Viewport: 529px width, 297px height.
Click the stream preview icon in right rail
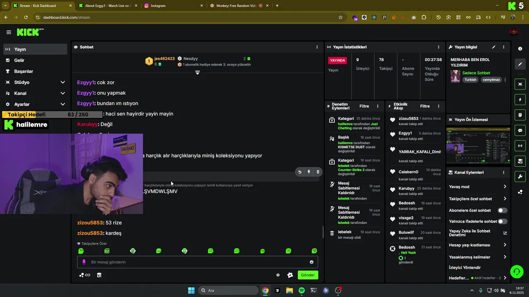tap(520, 84)
